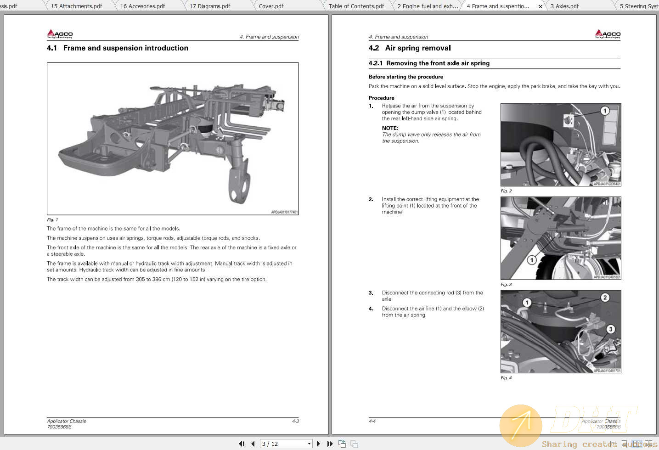Open the page number dropdown

click(309, 444)
